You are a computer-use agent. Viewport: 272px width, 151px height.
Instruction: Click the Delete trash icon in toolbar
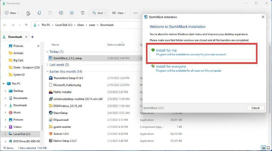pyautogui.click(x=83, y=13)
